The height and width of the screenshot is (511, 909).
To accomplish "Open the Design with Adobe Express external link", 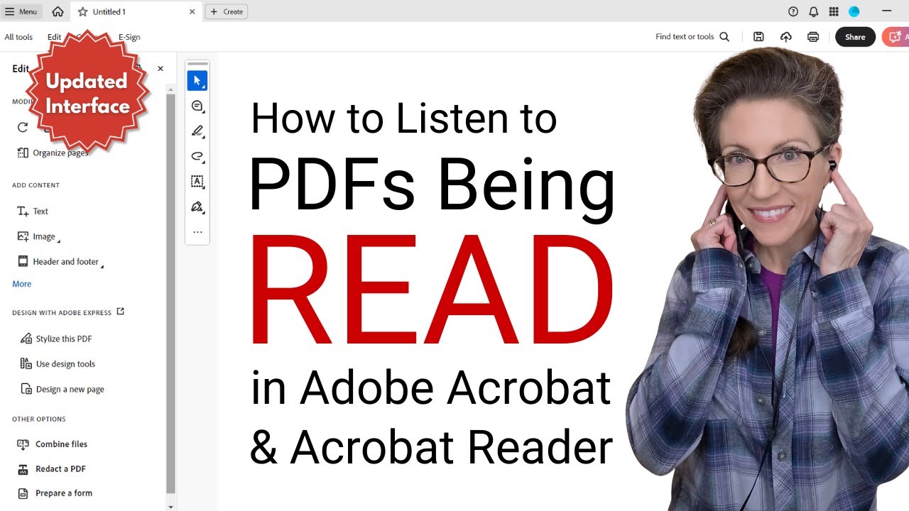I will click(121, 312).
